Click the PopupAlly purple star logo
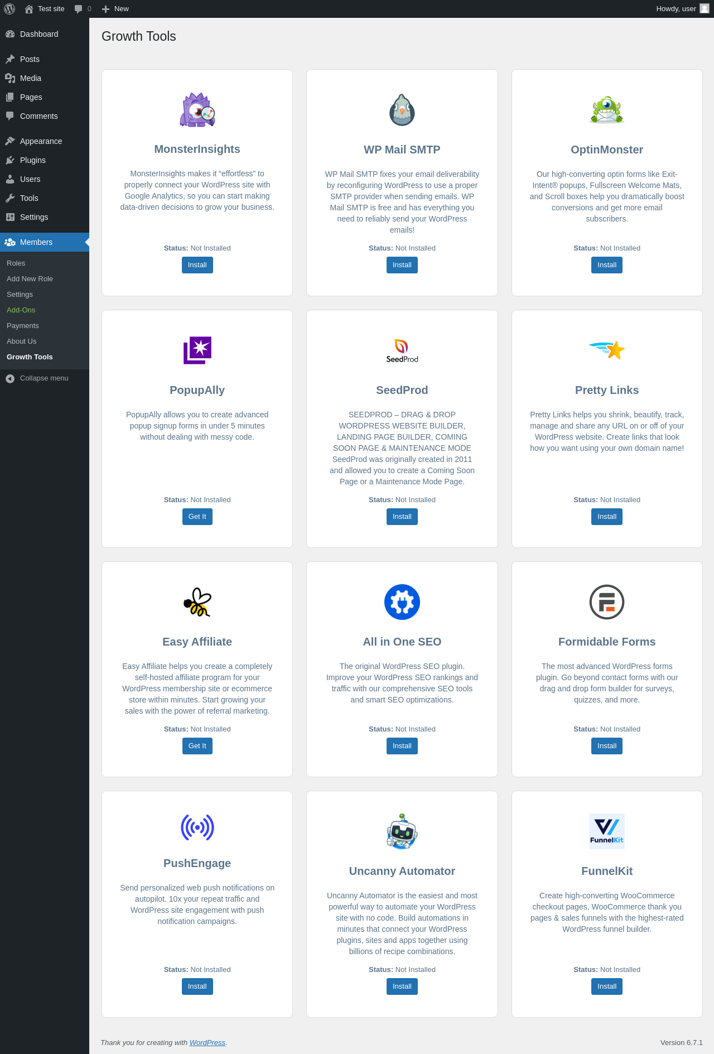The width and height of the screenshot is (714, 1054). tap(197, 350)
